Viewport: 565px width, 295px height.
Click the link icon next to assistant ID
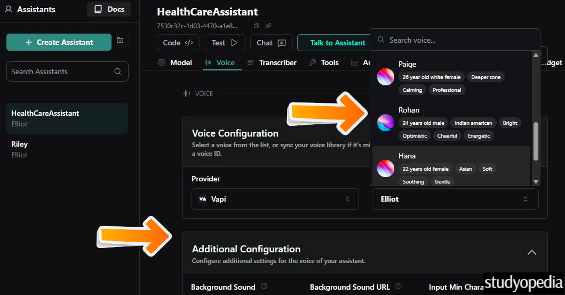(268, 26)
